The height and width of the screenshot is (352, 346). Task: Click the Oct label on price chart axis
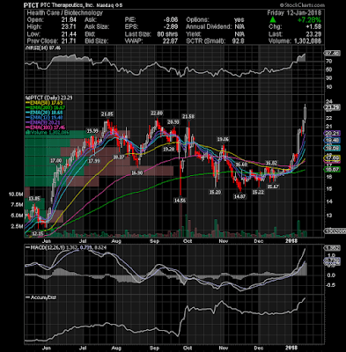click(188, 241)
